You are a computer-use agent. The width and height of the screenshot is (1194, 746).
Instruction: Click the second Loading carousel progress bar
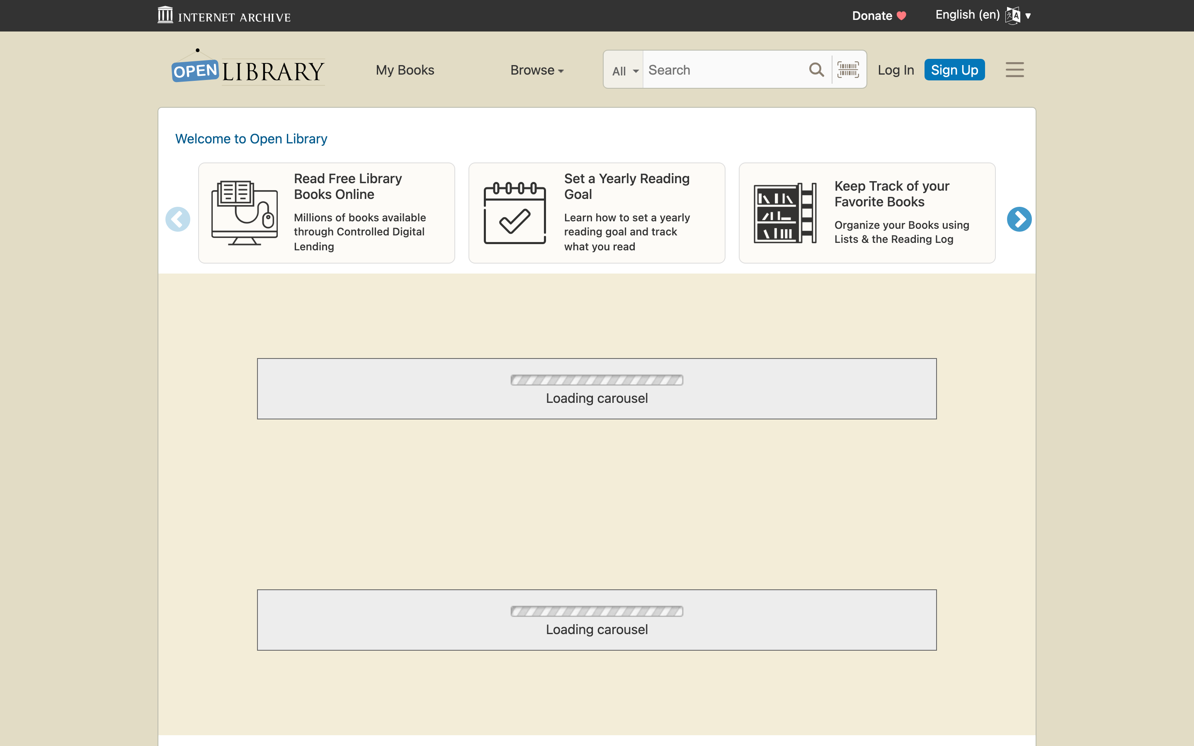tap(597, 611)
